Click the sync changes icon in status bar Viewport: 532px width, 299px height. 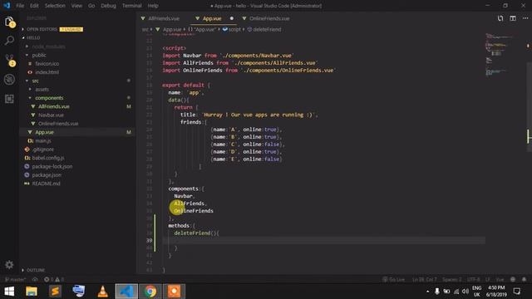coord(35,280)
